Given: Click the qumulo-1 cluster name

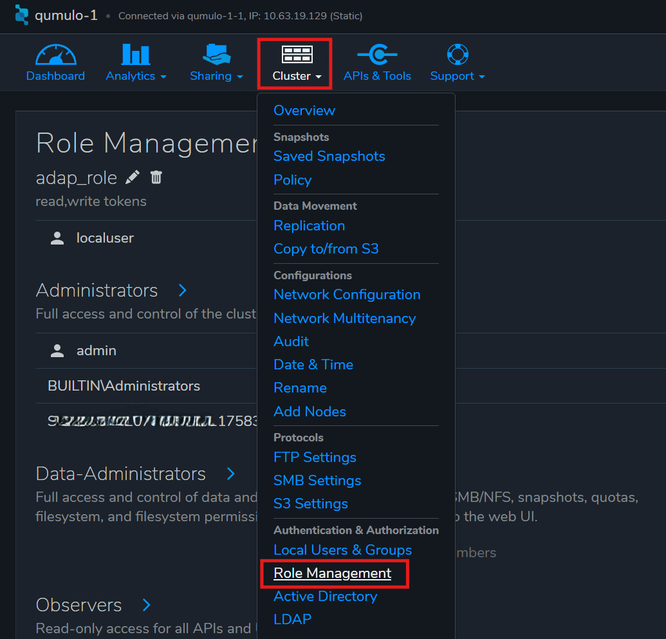Looking at the screenshot, I should click(x=66, y=15).
